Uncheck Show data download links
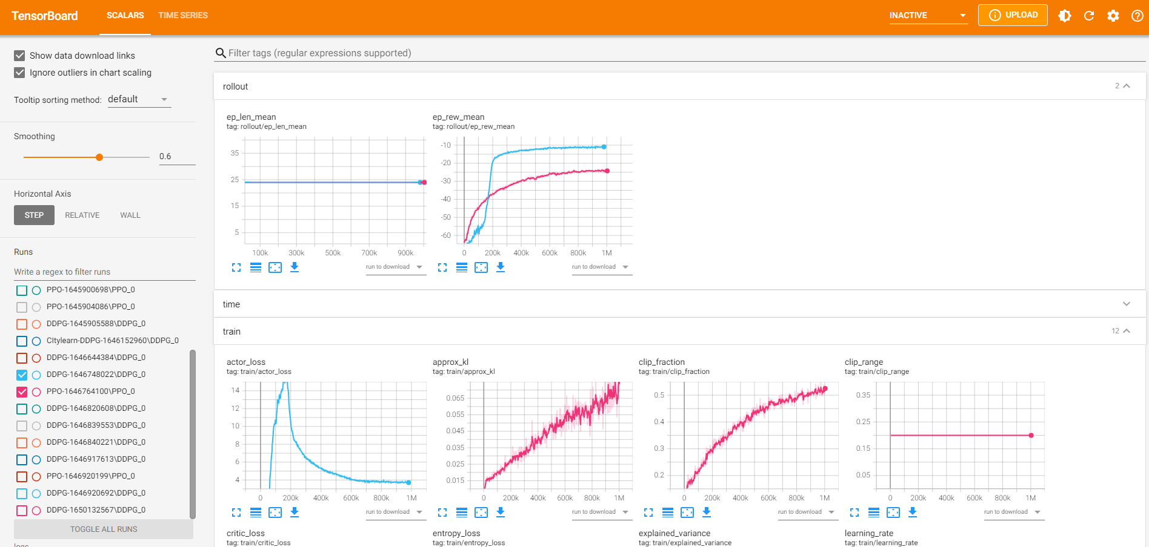This screenshot has height=547, width=1149. click(19, 56)
